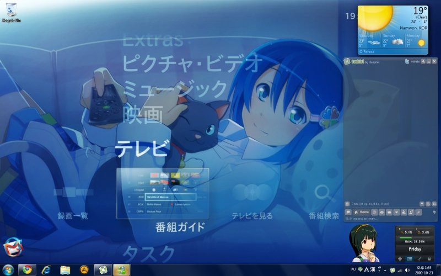Open Windows Explorer folder in taskbar
Screen dimensions: 441x276
(x=65, y=270)
